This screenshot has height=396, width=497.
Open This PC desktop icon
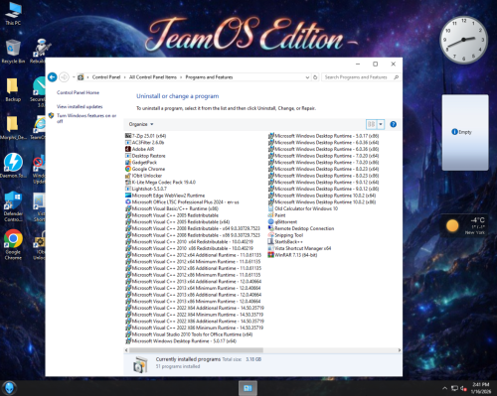pyautogui.click(x=13, y=14)
